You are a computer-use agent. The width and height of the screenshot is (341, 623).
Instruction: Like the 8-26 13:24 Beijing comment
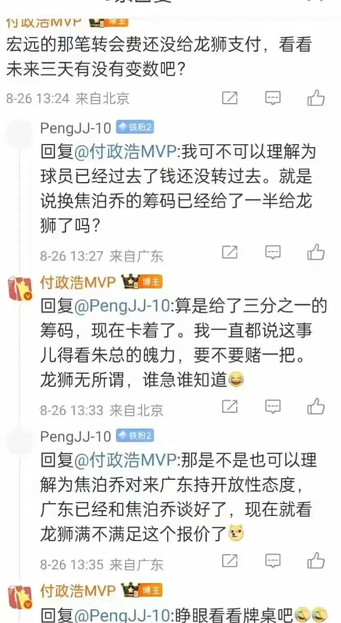316,98
